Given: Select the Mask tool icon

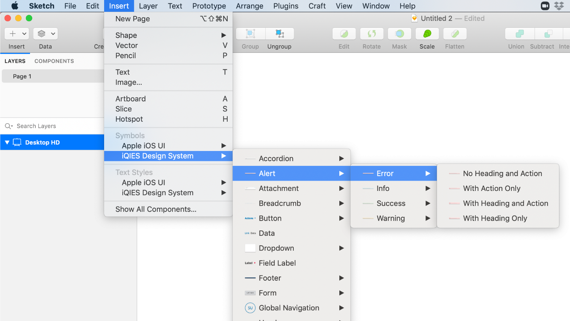Looking at the screenshot, I should point(399,34).
